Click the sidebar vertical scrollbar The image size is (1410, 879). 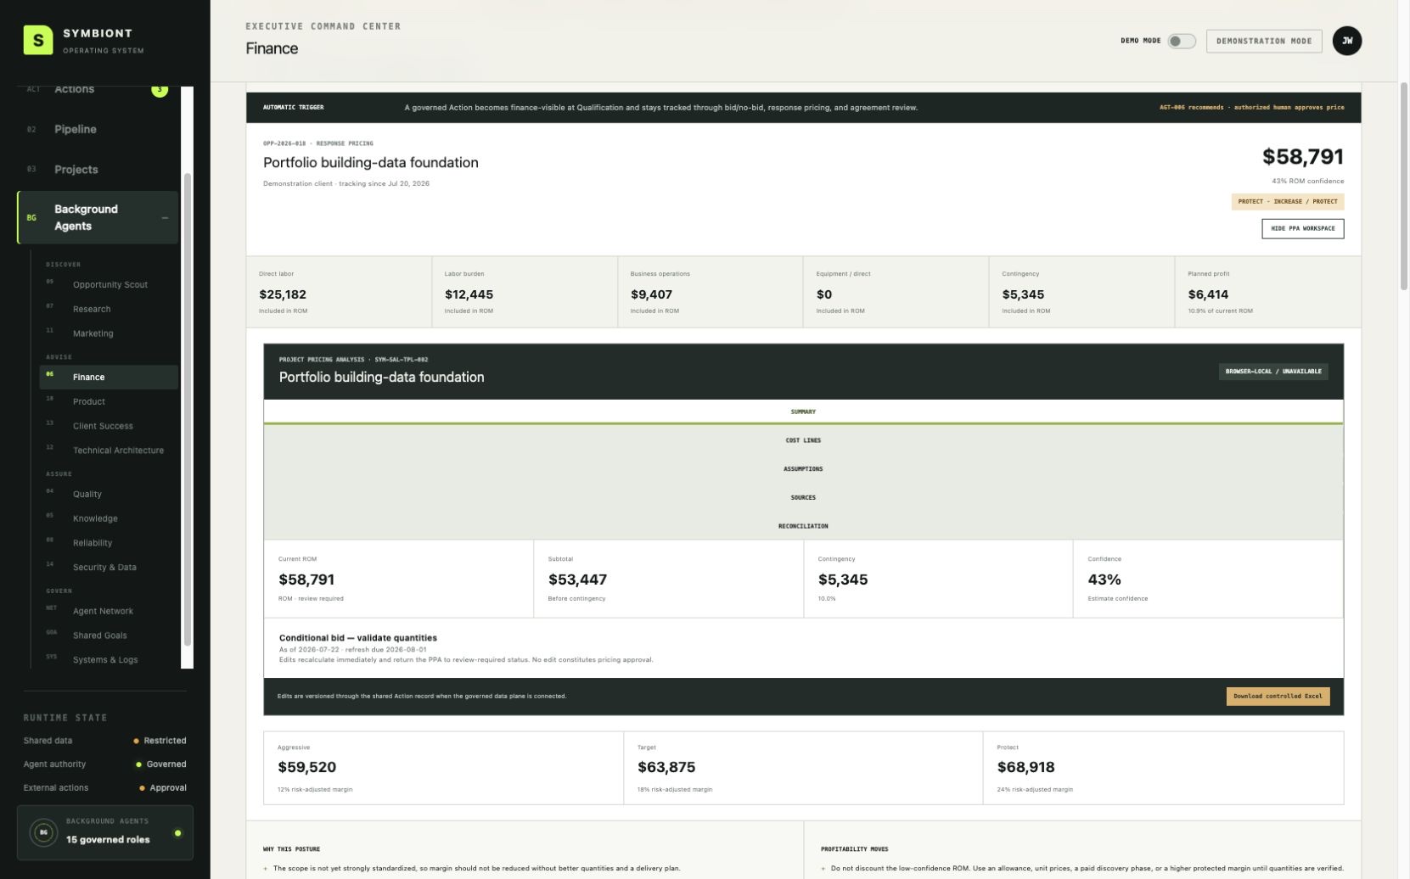[188, 410]
